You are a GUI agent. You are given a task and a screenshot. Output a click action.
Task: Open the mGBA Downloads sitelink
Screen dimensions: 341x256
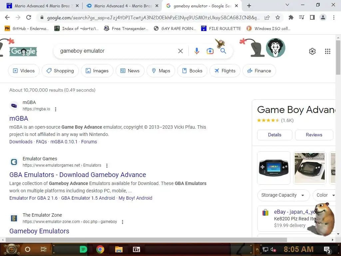(21, 142)
